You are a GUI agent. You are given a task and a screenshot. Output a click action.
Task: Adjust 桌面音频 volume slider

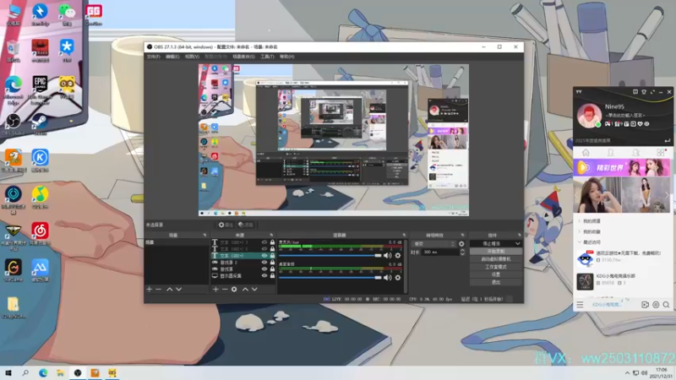tap(330, 278)
